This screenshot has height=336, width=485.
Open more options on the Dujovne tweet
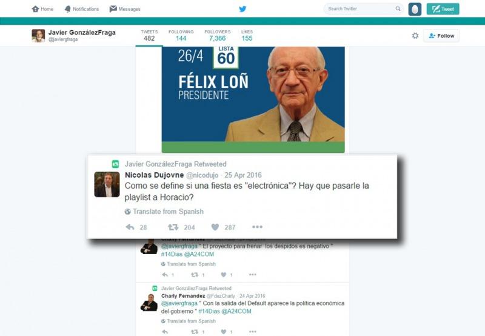pos(257,227)
